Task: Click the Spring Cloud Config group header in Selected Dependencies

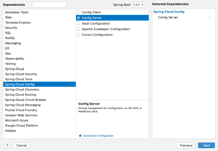Action: [x=169, y=12]
